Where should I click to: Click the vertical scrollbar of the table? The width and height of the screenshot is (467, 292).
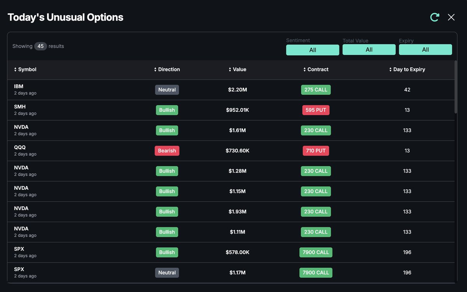tap(456, 87)
